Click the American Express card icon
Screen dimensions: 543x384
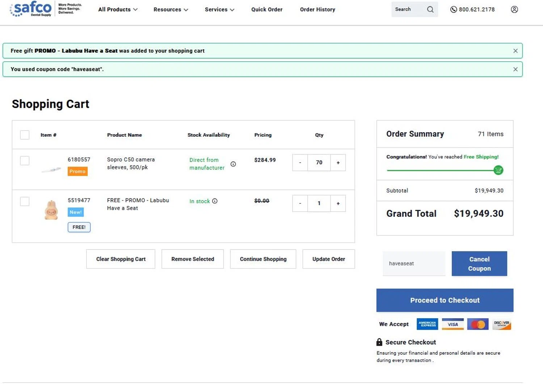coord(427,324)
